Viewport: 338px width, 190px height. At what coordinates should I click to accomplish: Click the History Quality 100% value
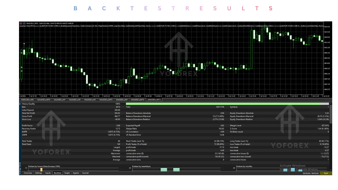[118, 104]
